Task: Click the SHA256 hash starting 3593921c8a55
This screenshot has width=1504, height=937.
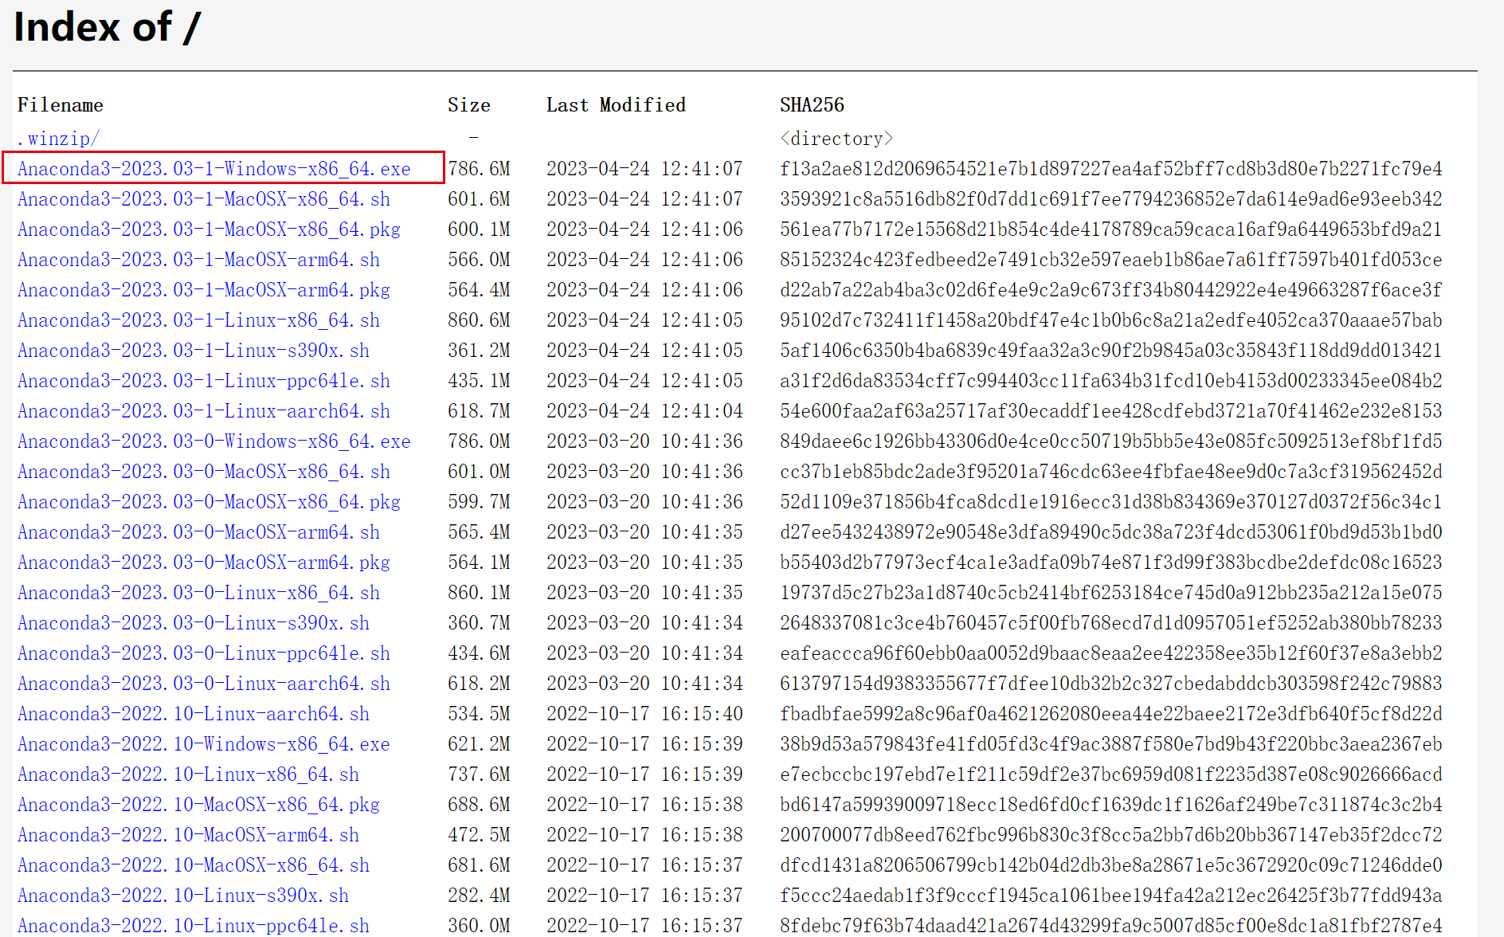Action: [x=1111, y=199]
